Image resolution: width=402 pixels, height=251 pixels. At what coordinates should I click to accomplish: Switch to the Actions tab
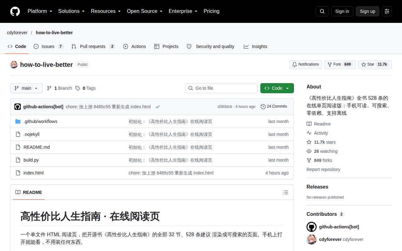134,46
